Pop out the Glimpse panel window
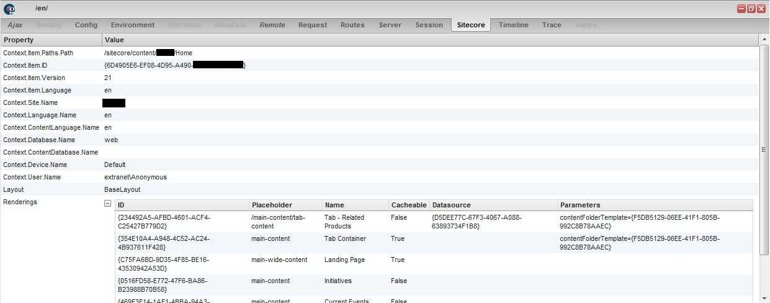The height and width of the screenshot is (303, 770). (x=751, y=9)
